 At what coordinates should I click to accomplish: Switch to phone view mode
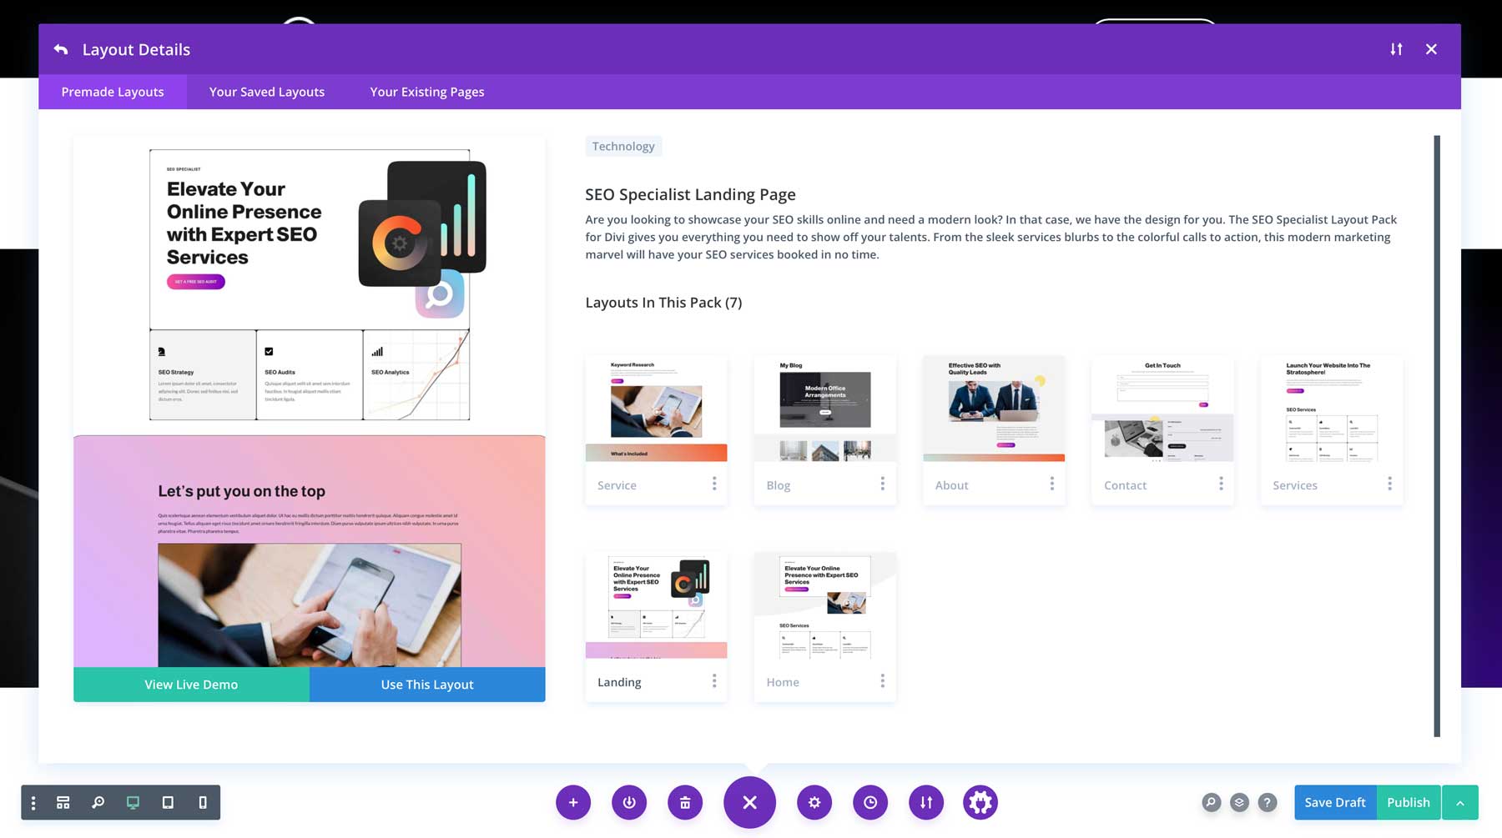pyautogui.click(x=203, y=802)
